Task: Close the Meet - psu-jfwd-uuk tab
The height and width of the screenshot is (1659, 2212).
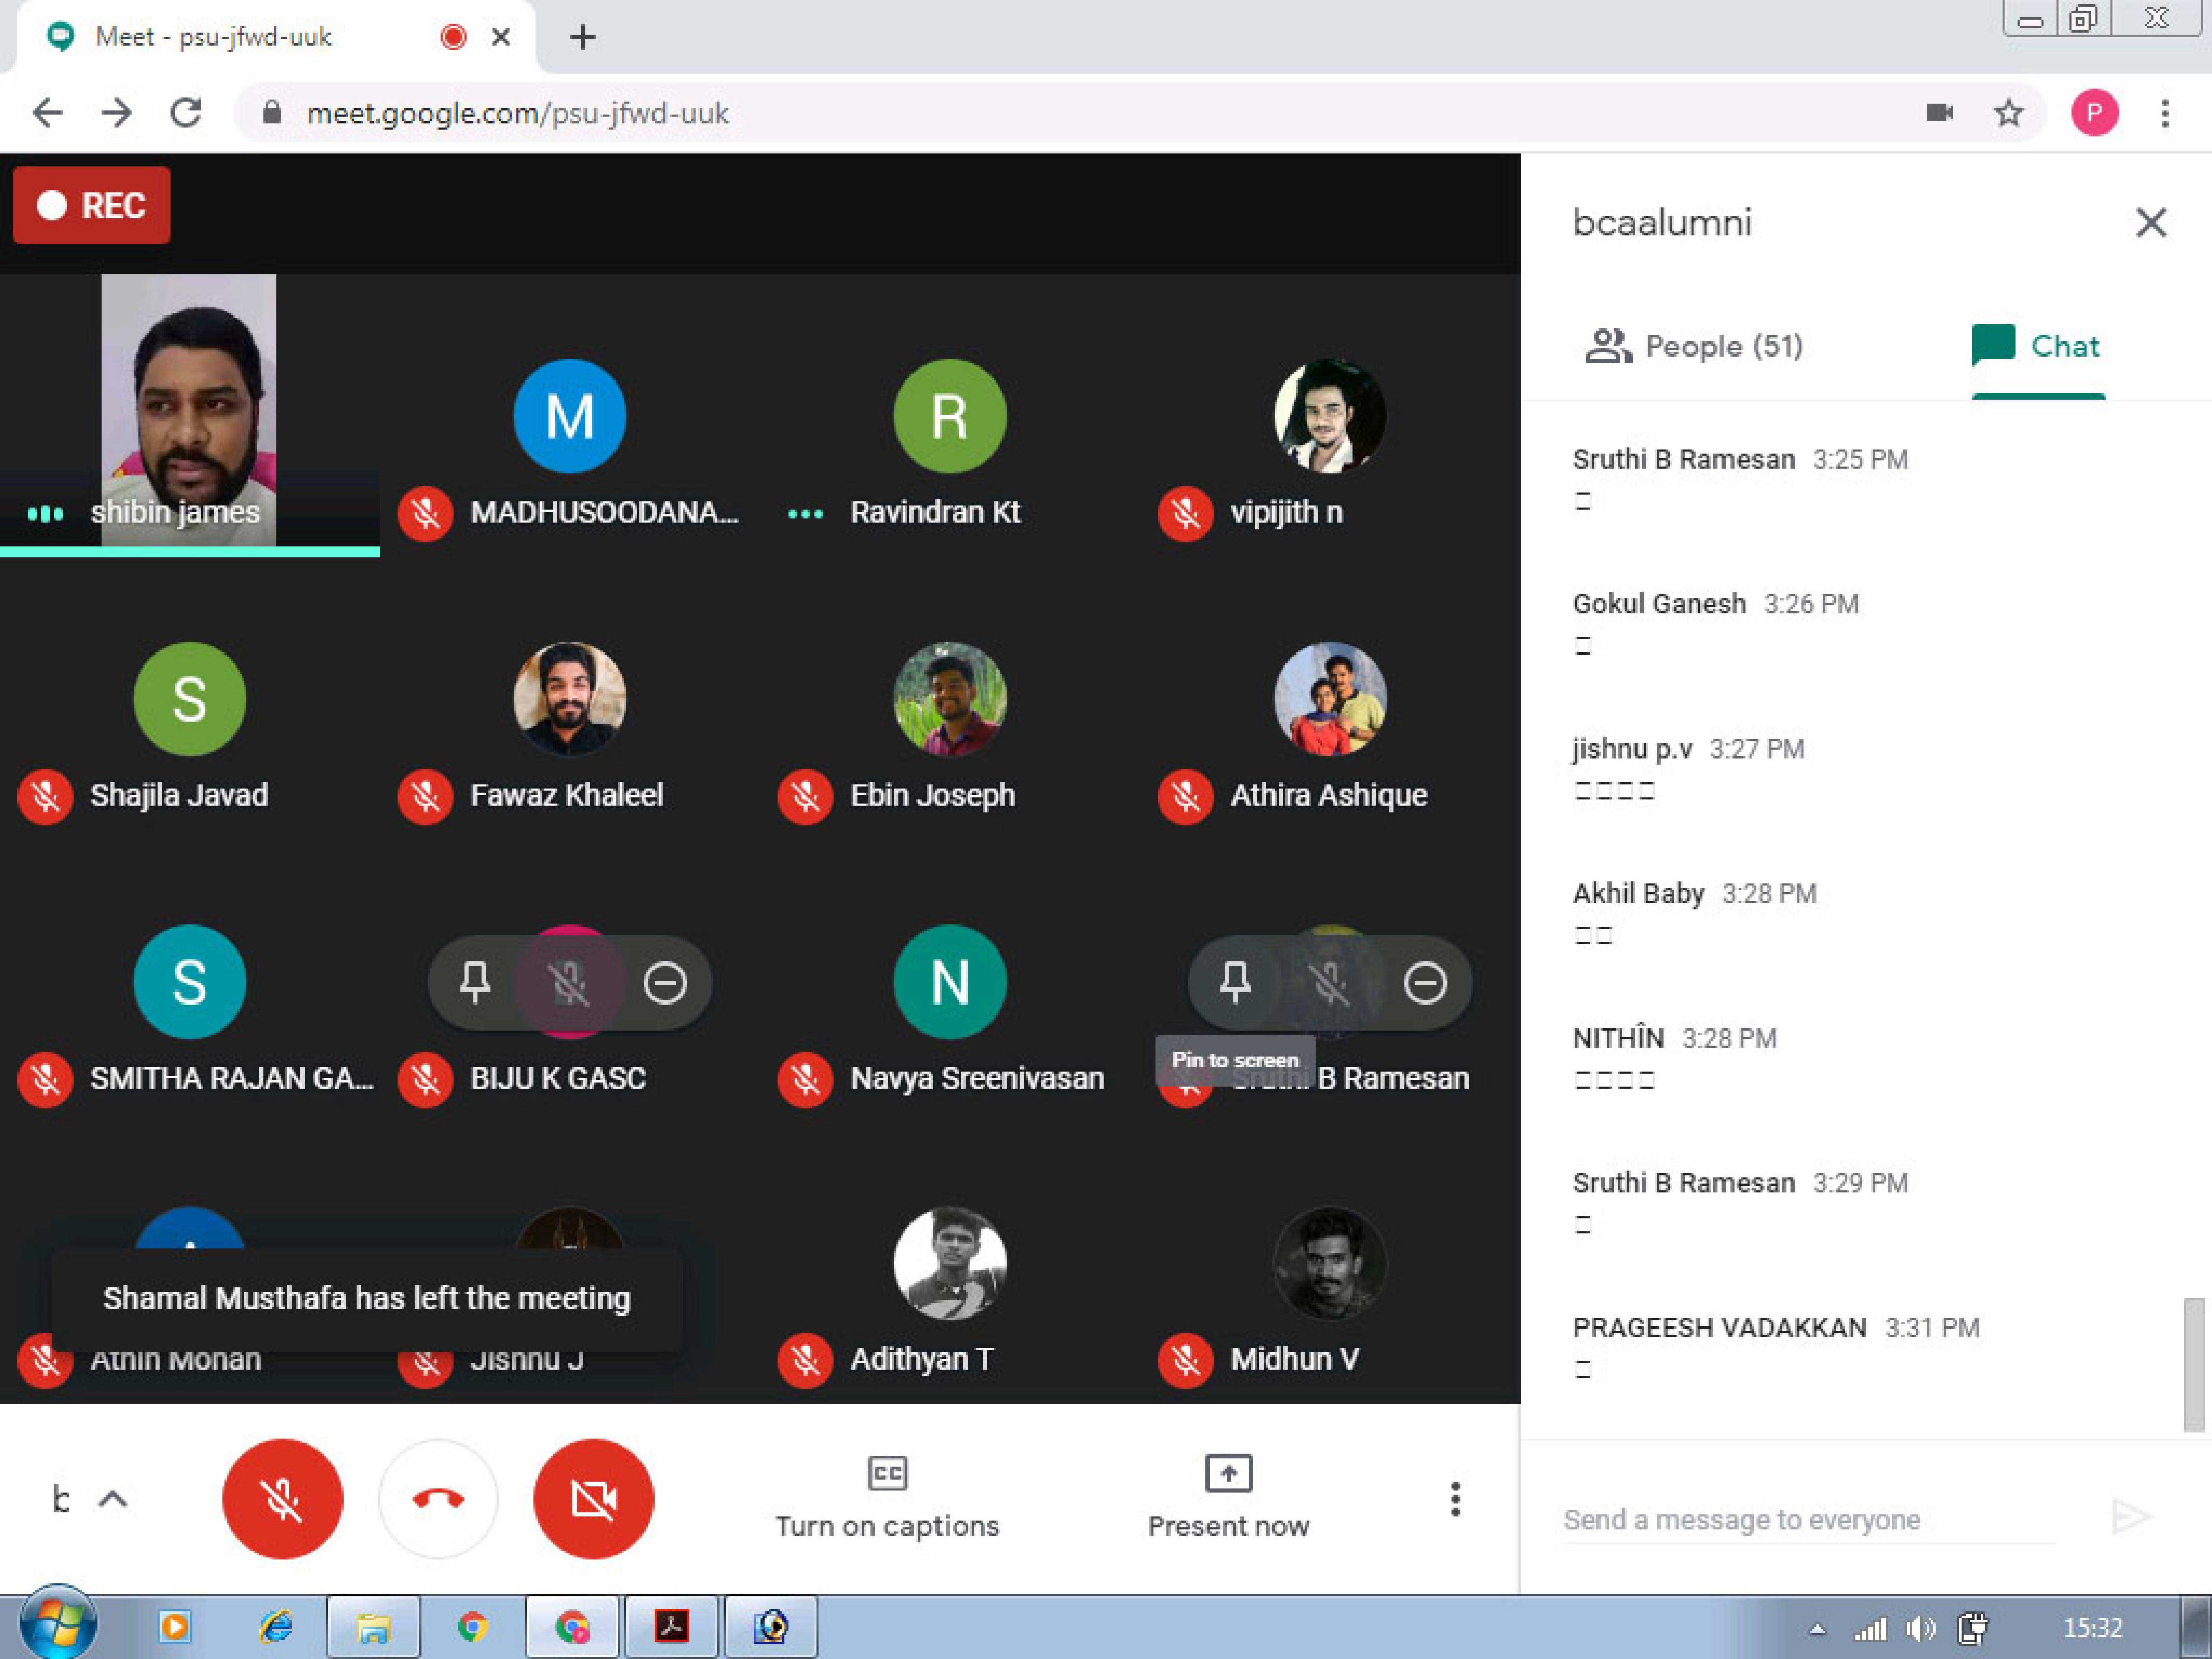Action: tap(501, 37)
